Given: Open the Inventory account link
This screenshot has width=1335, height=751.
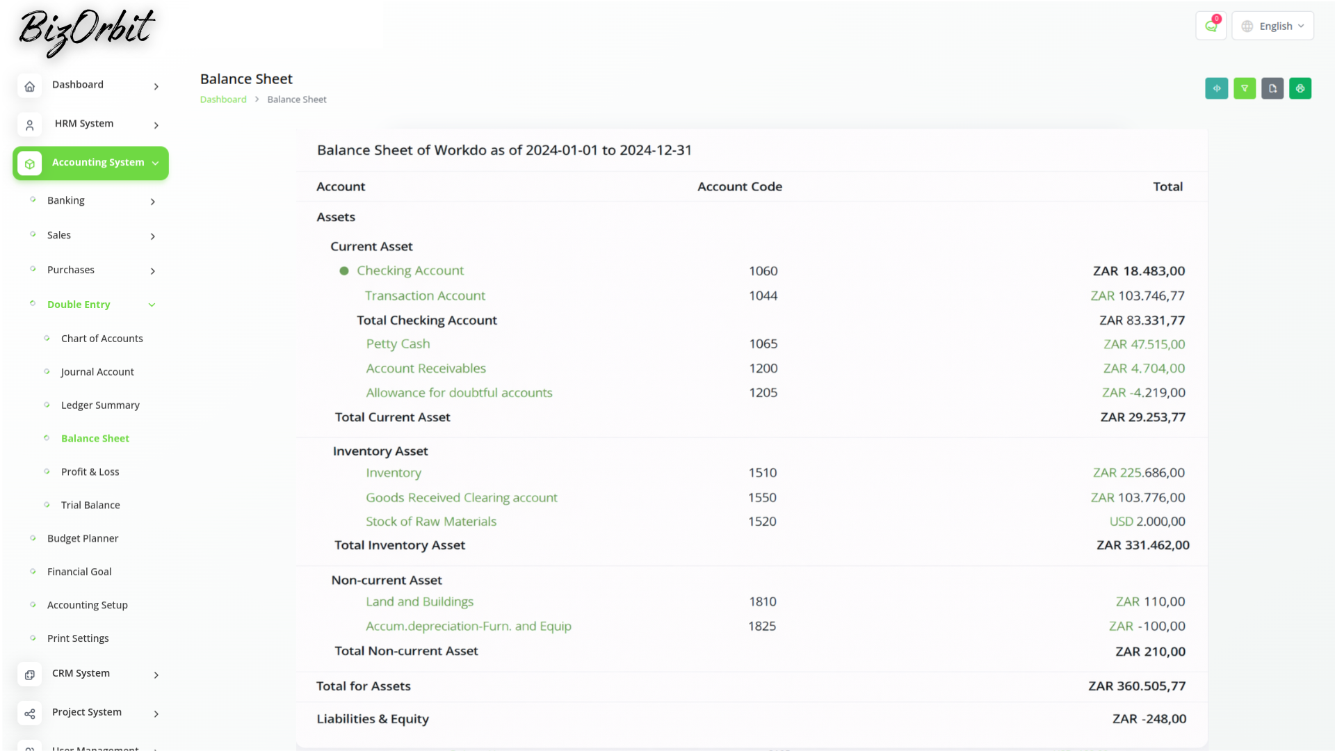Looking at the screenshot, I should [394, 473].
